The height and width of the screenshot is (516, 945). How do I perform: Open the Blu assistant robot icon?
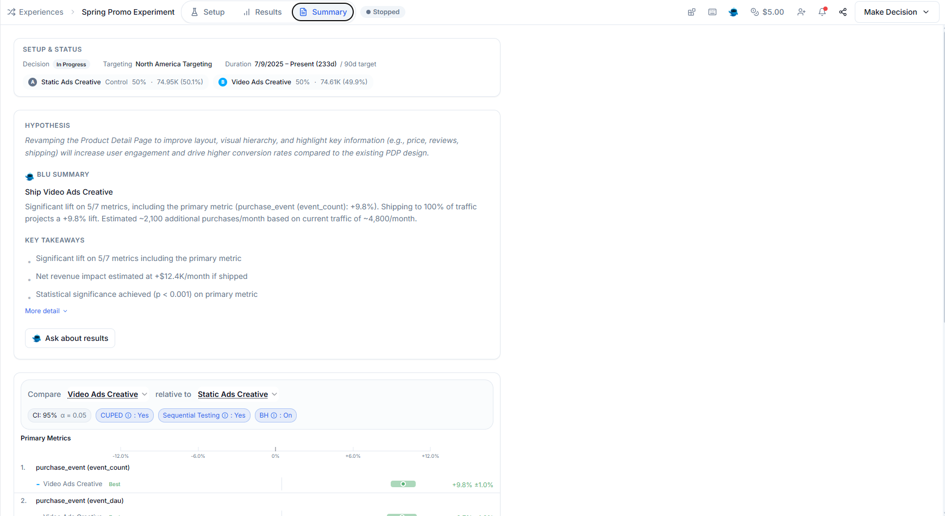(x=733, y=11)
